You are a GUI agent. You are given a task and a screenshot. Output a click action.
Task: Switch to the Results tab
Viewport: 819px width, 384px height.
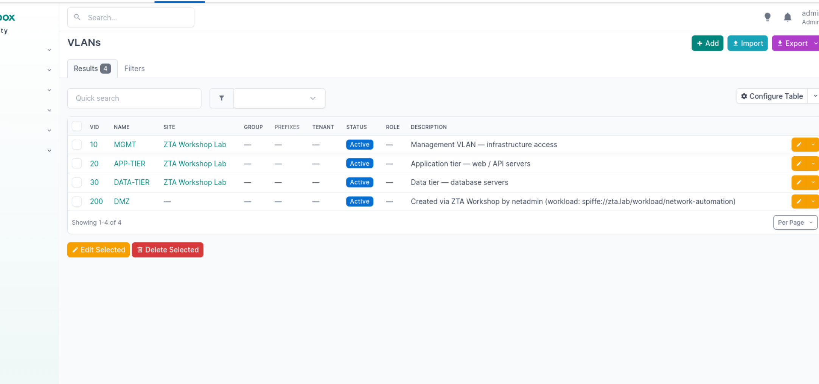92,68
